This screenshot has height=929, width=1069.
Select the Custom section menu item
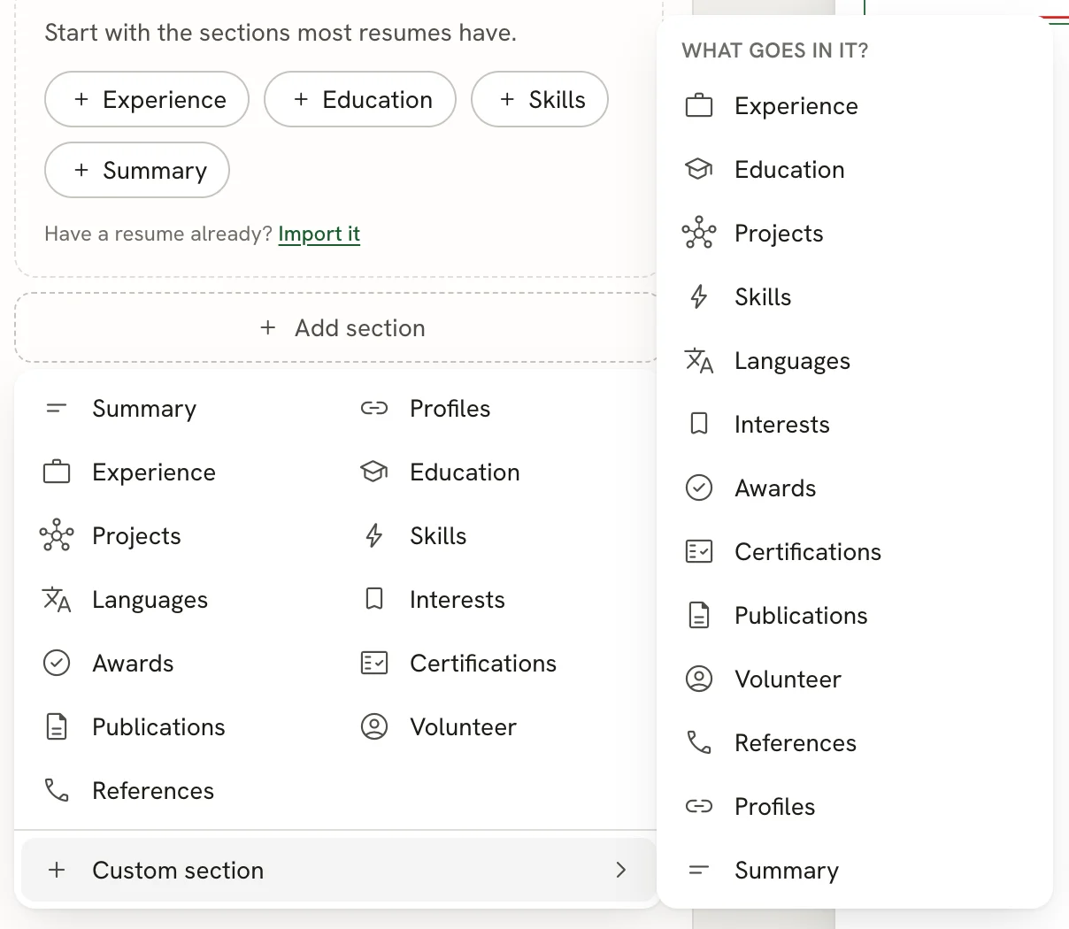(x=337, y=871)
